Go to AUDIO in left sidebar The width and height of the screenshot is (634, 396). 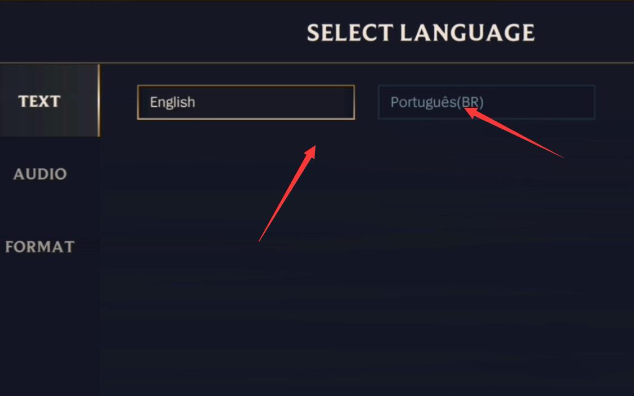[40, 174]
